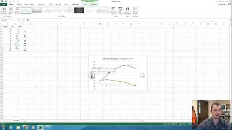Click the chart title text
The image size is (232, 130).
pyautogui.click(x=118, y=58)
